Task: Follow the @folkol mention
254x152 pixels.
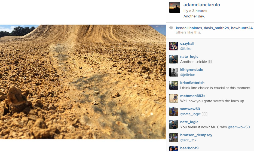Action: (186, 48)
